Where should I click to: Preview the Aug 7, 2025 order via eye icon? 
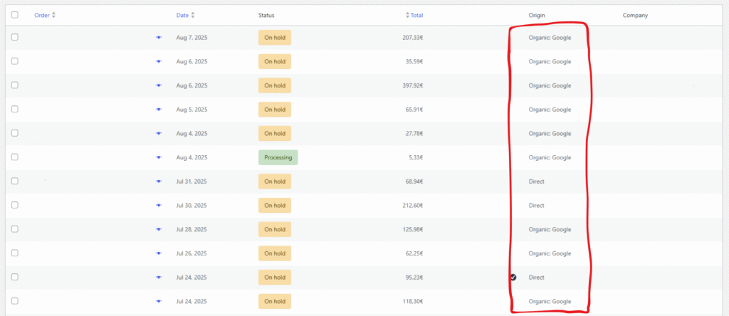pos(159,38)
